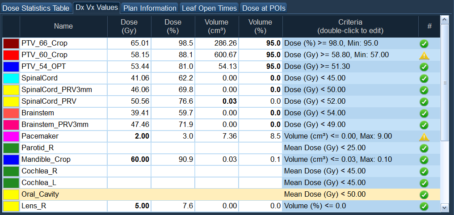
Task: Click the green check icon for Lens_R row
Action: (x=424, y=206)
